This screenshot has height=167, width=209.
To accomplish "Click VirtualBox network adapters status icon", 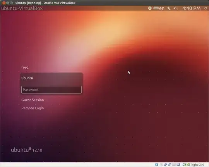I will [170, 164].
